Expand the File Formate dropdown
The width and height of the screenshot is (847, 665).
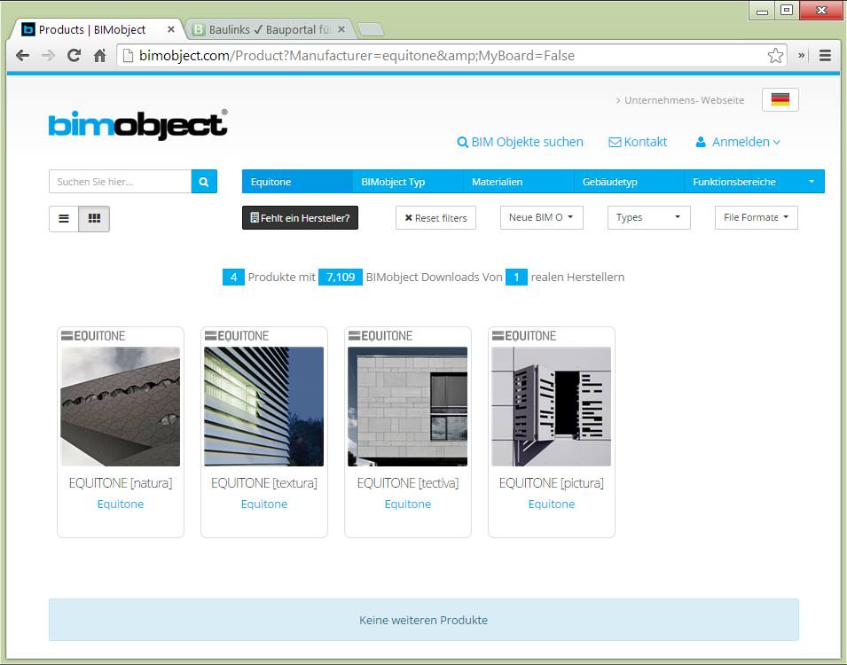(x=757, y=217)
